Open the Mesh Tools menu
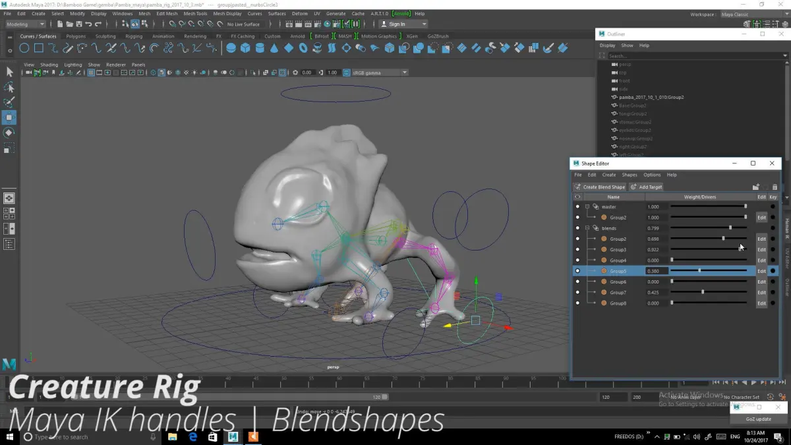The height and width of the screenshot is (445, 791). point(195,13)
